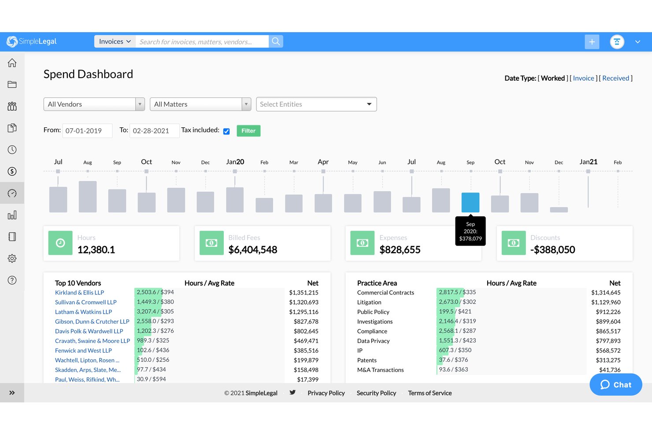The width and height of the screenshot is (652, 435).
Task: Open Wachtell, Lipton, Rosen vendor link
Action: click(87, 361)
